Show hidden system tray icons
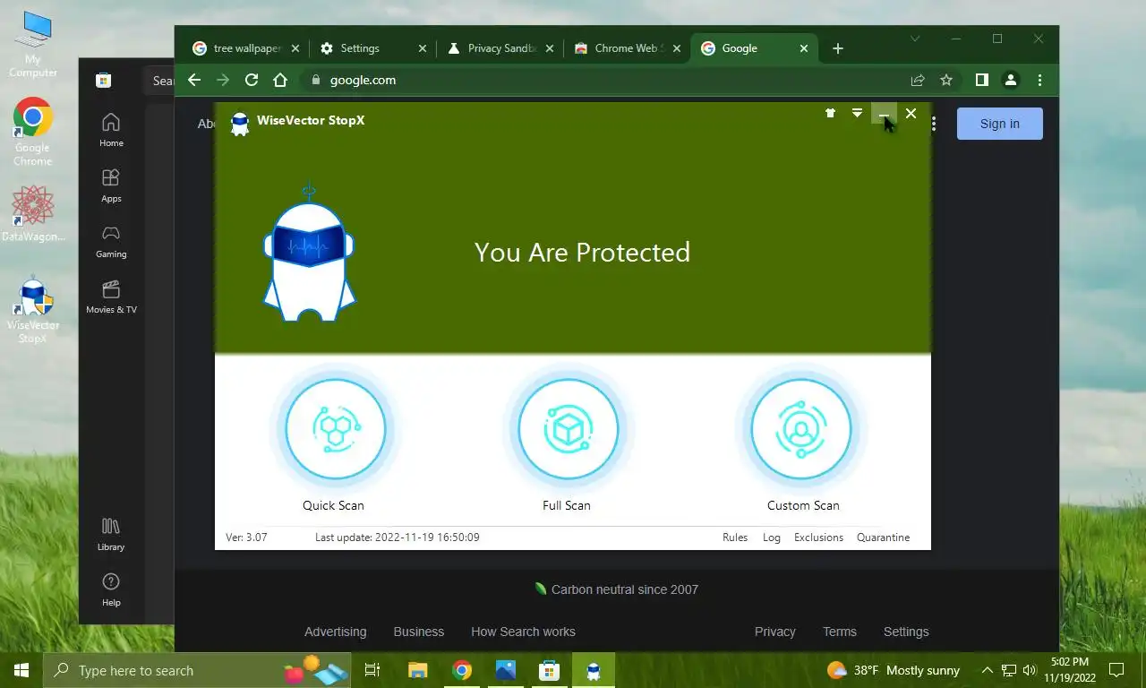The width and height of the screenshot is (1146, 688). pyautogui.click(x=988, y=670)
